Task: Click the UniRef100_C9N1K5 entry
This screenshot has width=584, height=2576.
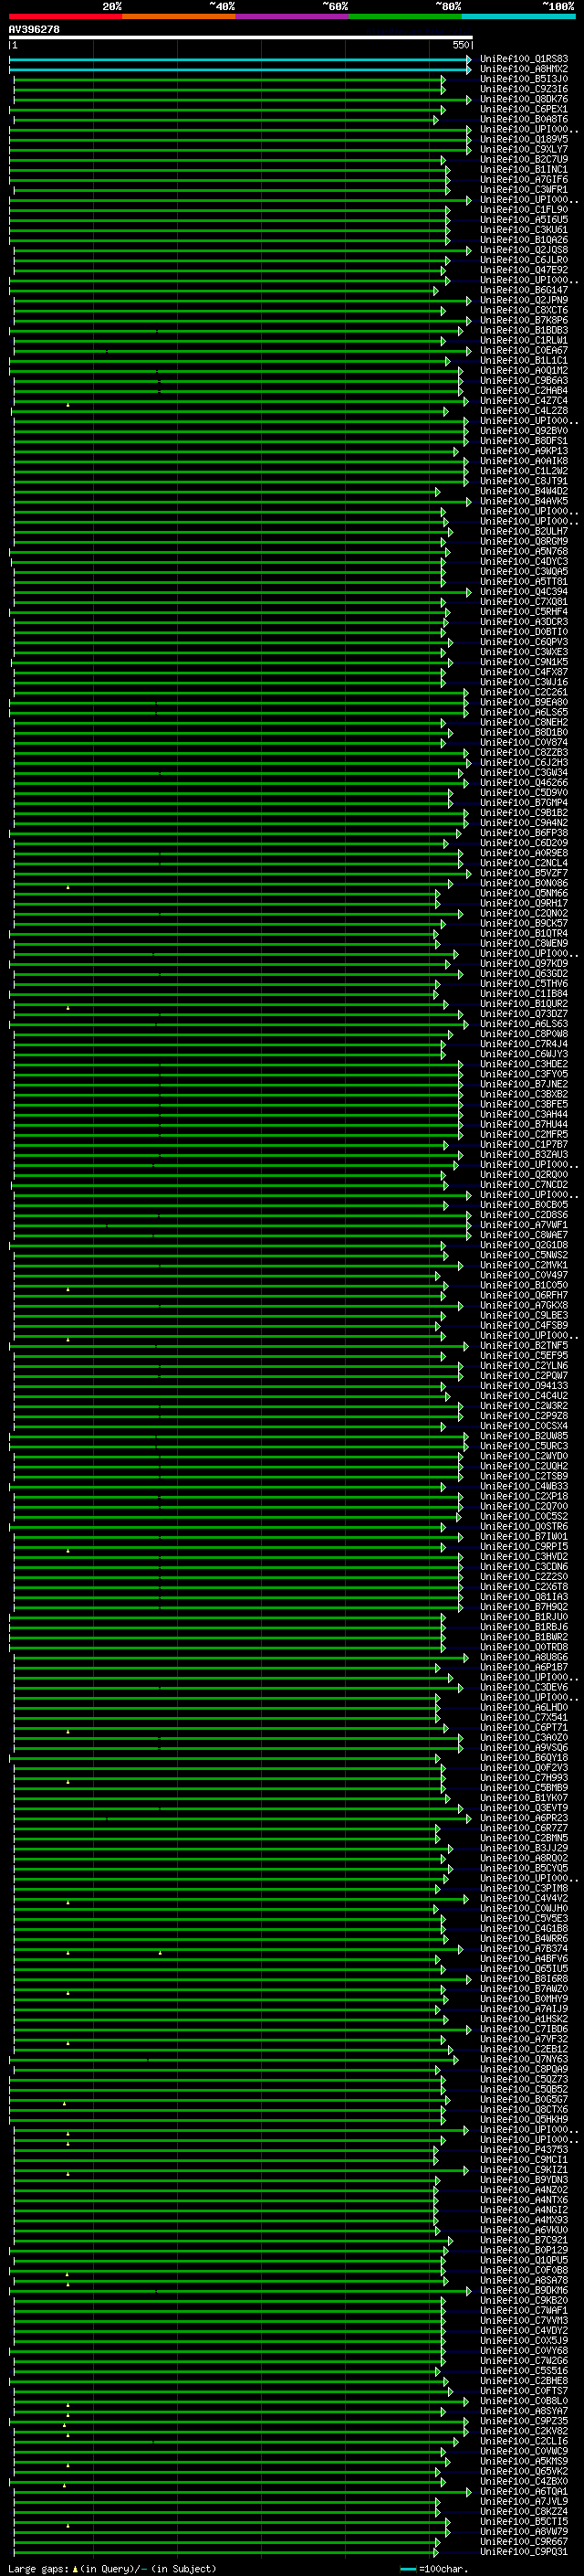Action: click(x=524, y=662)
